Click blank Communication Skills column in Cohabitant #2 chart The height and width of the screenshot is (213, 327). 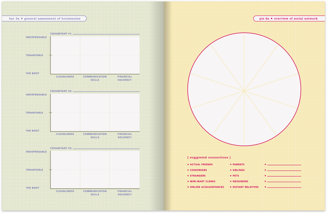click(x=95, y=112)
